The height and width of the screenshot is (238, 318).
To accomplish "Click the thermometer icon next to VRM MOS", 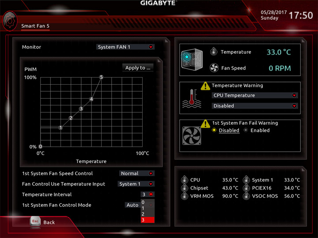I will click(184, 196).
